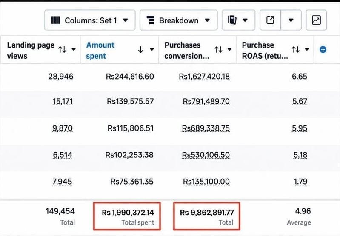
Task: Open Amount spent column menu arrow
Action: click(152, 49)
